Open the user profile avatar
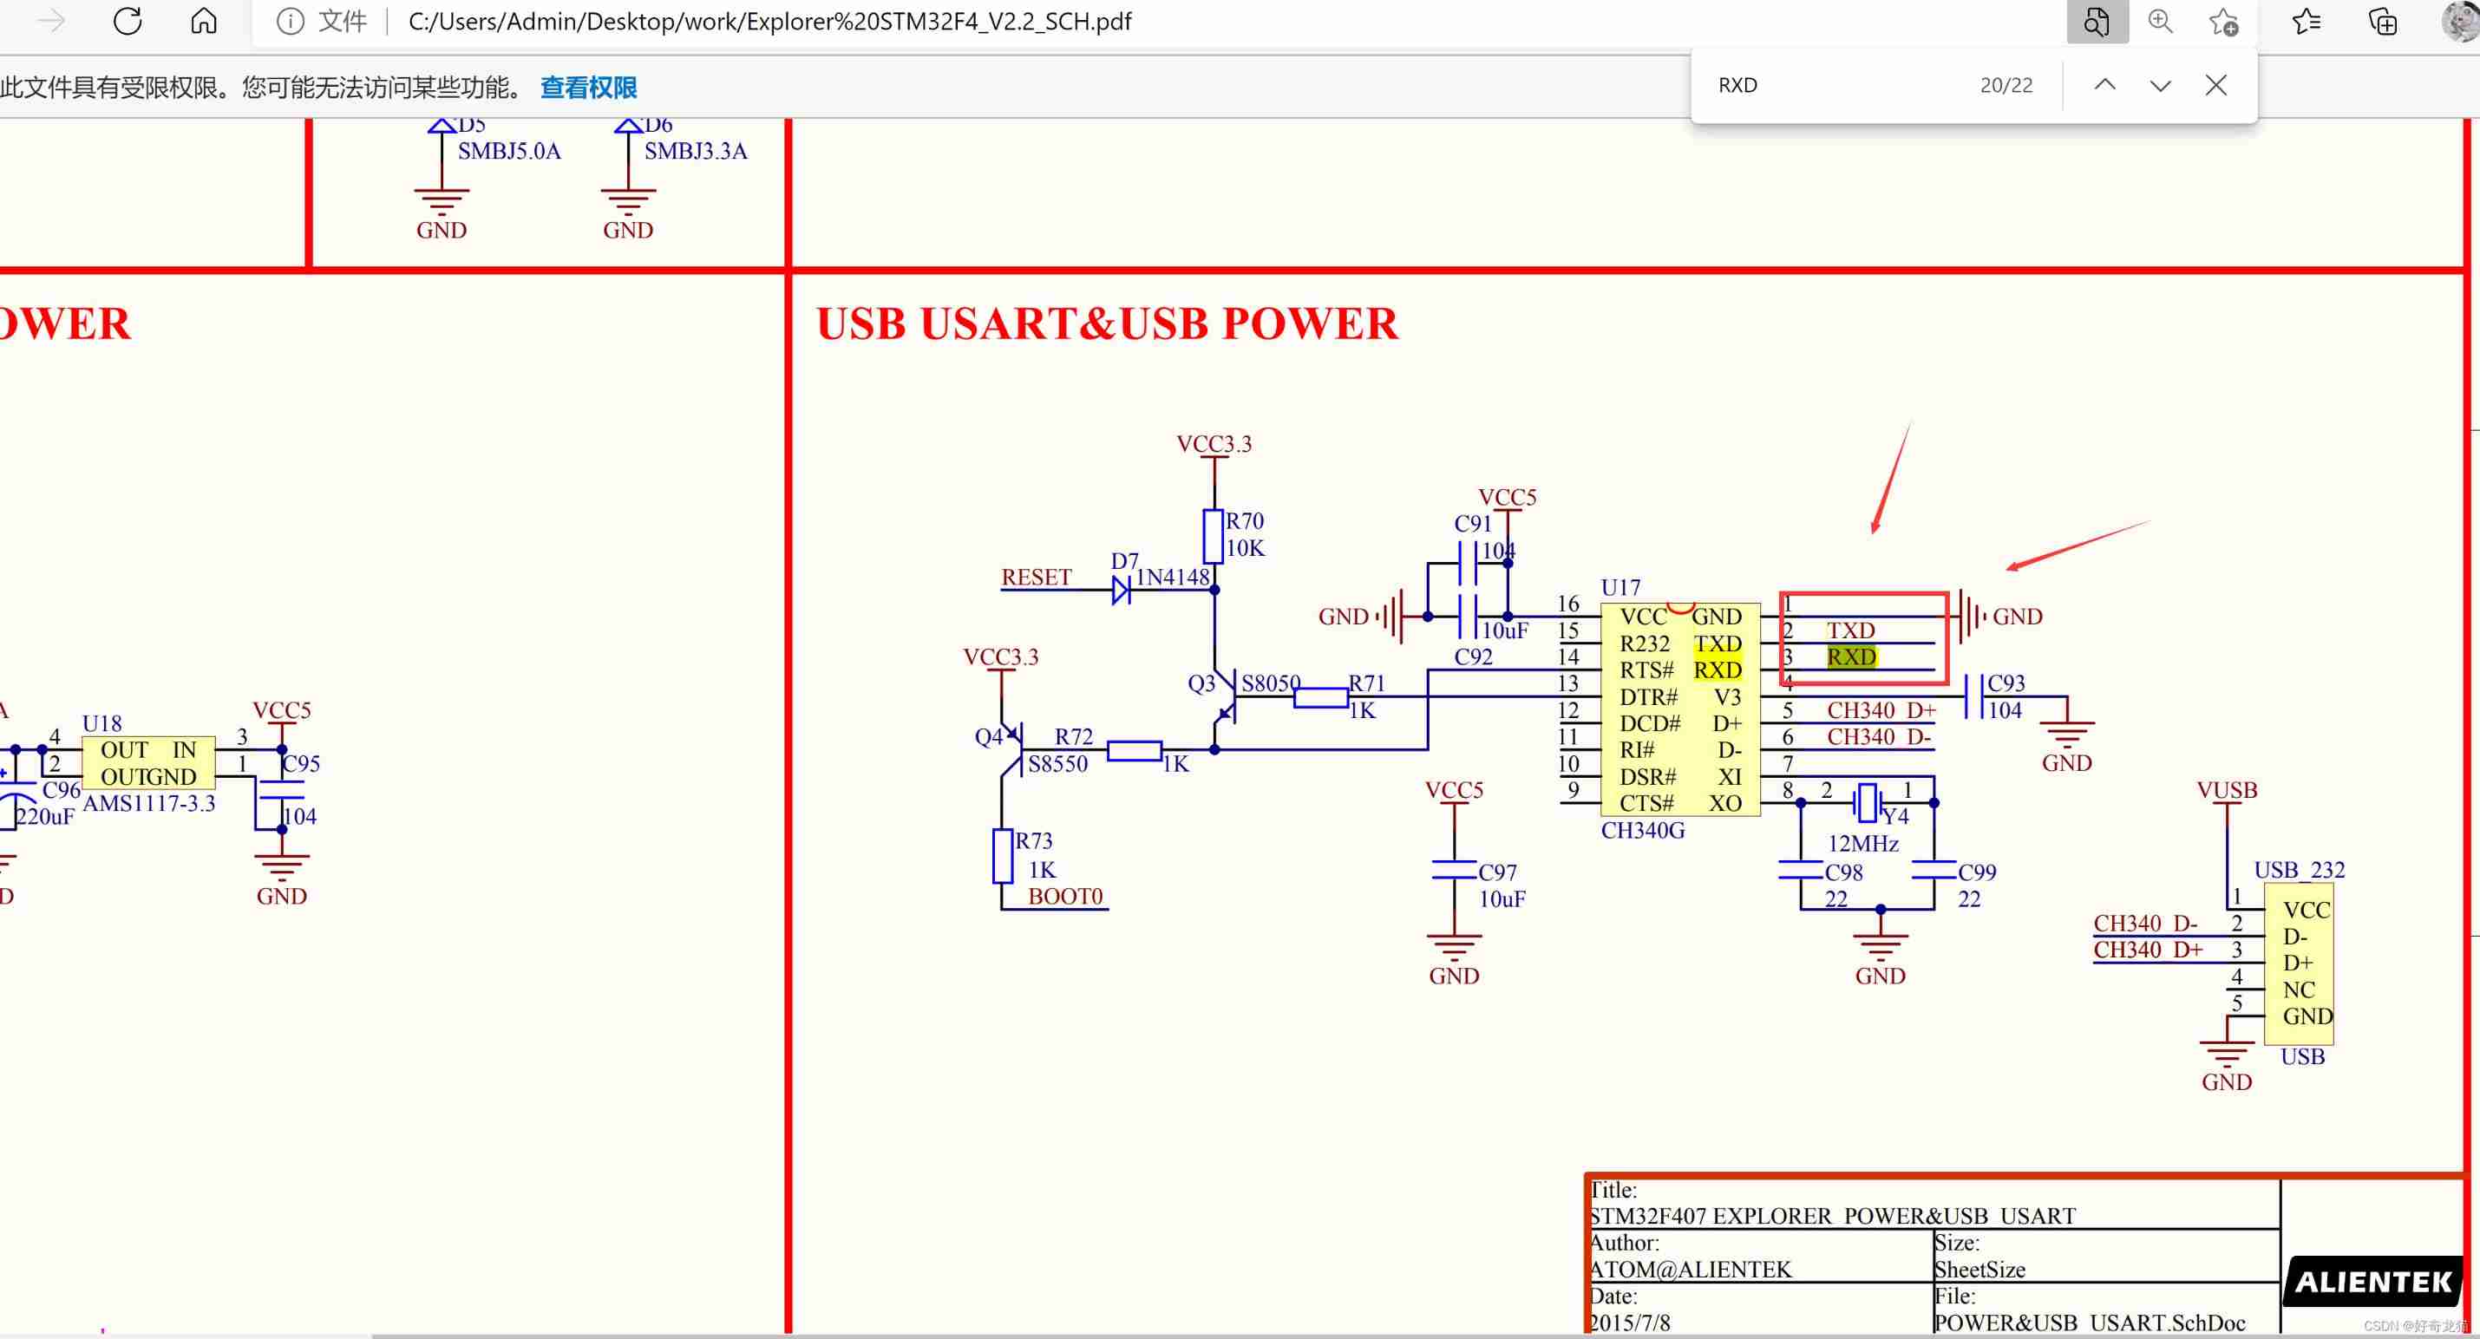Image resolution: width=2480 pixels, height=1339 pixels. (x=2460, y=21)
